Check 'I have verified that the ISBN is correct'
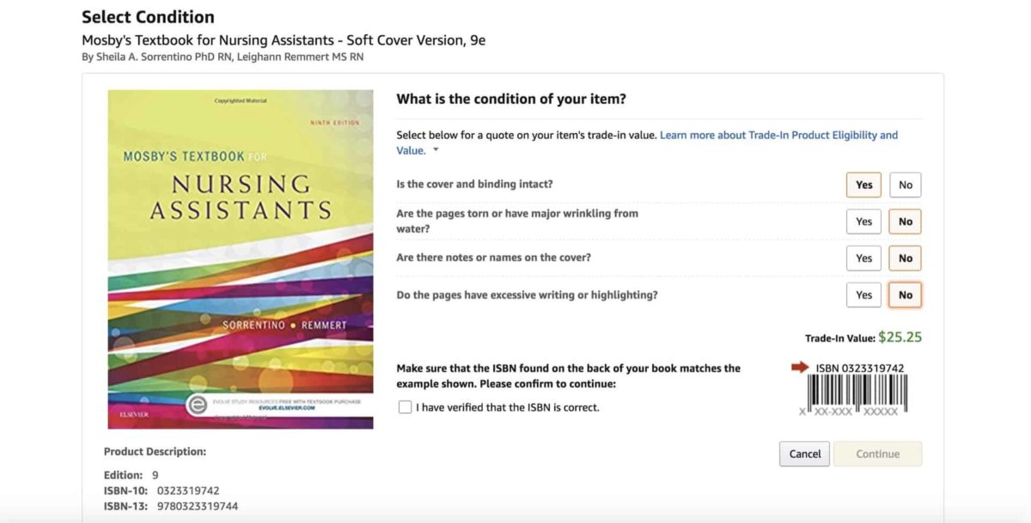This screenshot has height=523, width=1031. (x=406, y=407)
